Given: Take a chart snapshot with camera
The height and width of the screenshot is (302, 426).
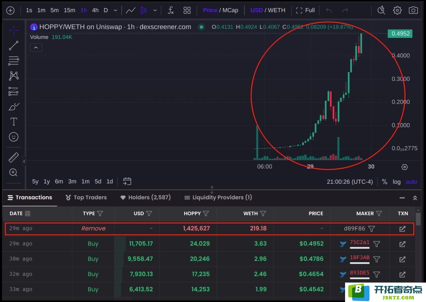Looking at the screenshot, I should click(x=413, y=10).
